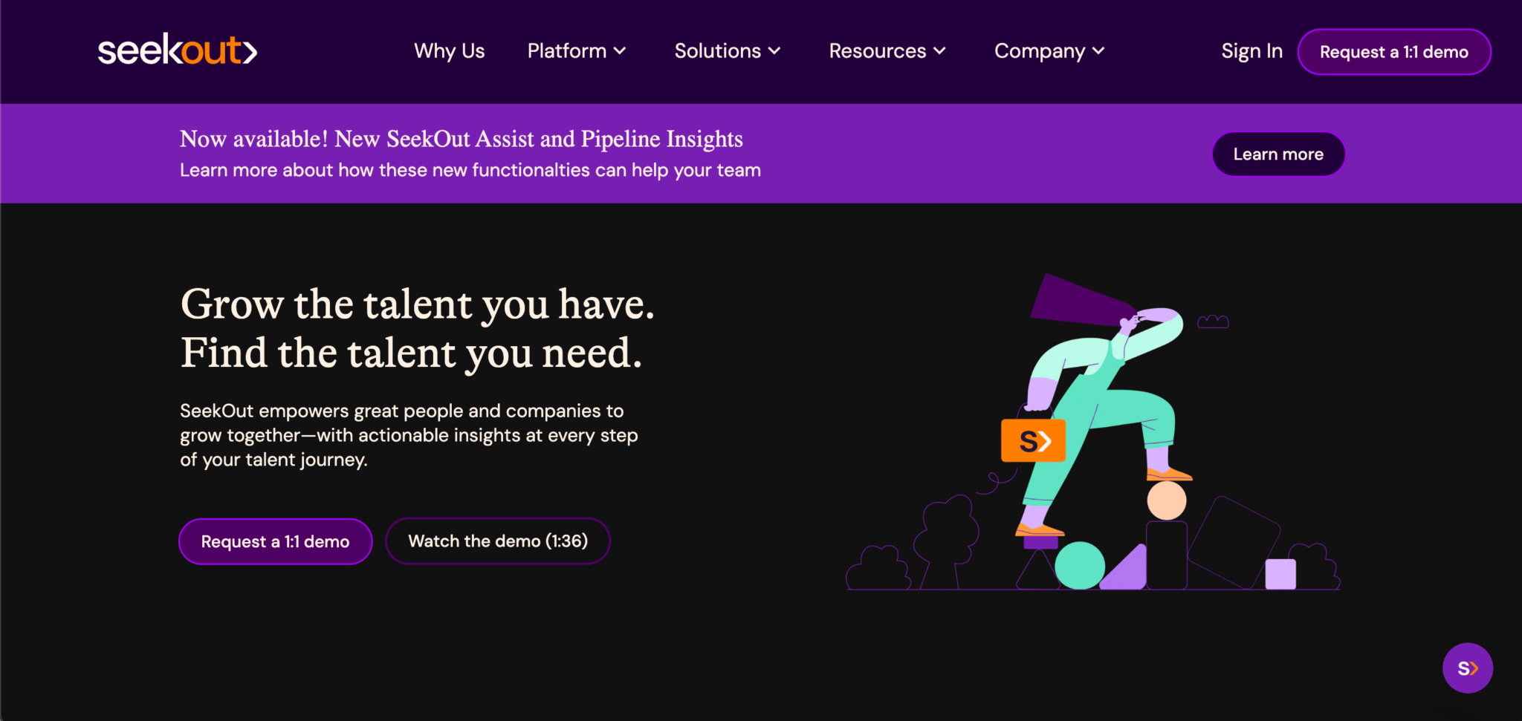The image size is (1522, 721).
Task: Click the small cloud outline in illustration
Action: point(1213,322)
